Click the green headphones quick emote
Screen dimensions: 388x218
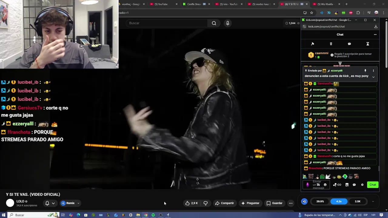[345, 177]
